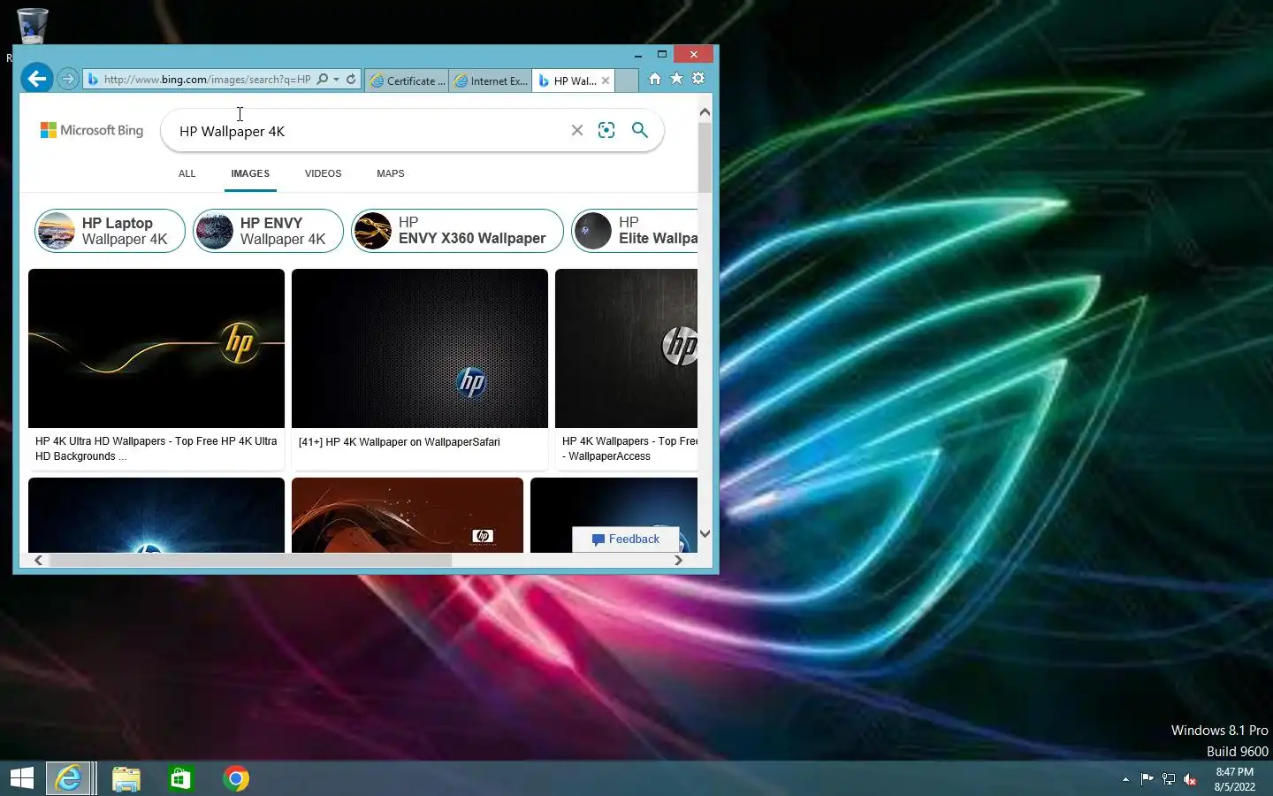Open File Explorer from taskbar
This screenshot has height=796, width=1273.
pyautogui.click(x=126, y=778)
